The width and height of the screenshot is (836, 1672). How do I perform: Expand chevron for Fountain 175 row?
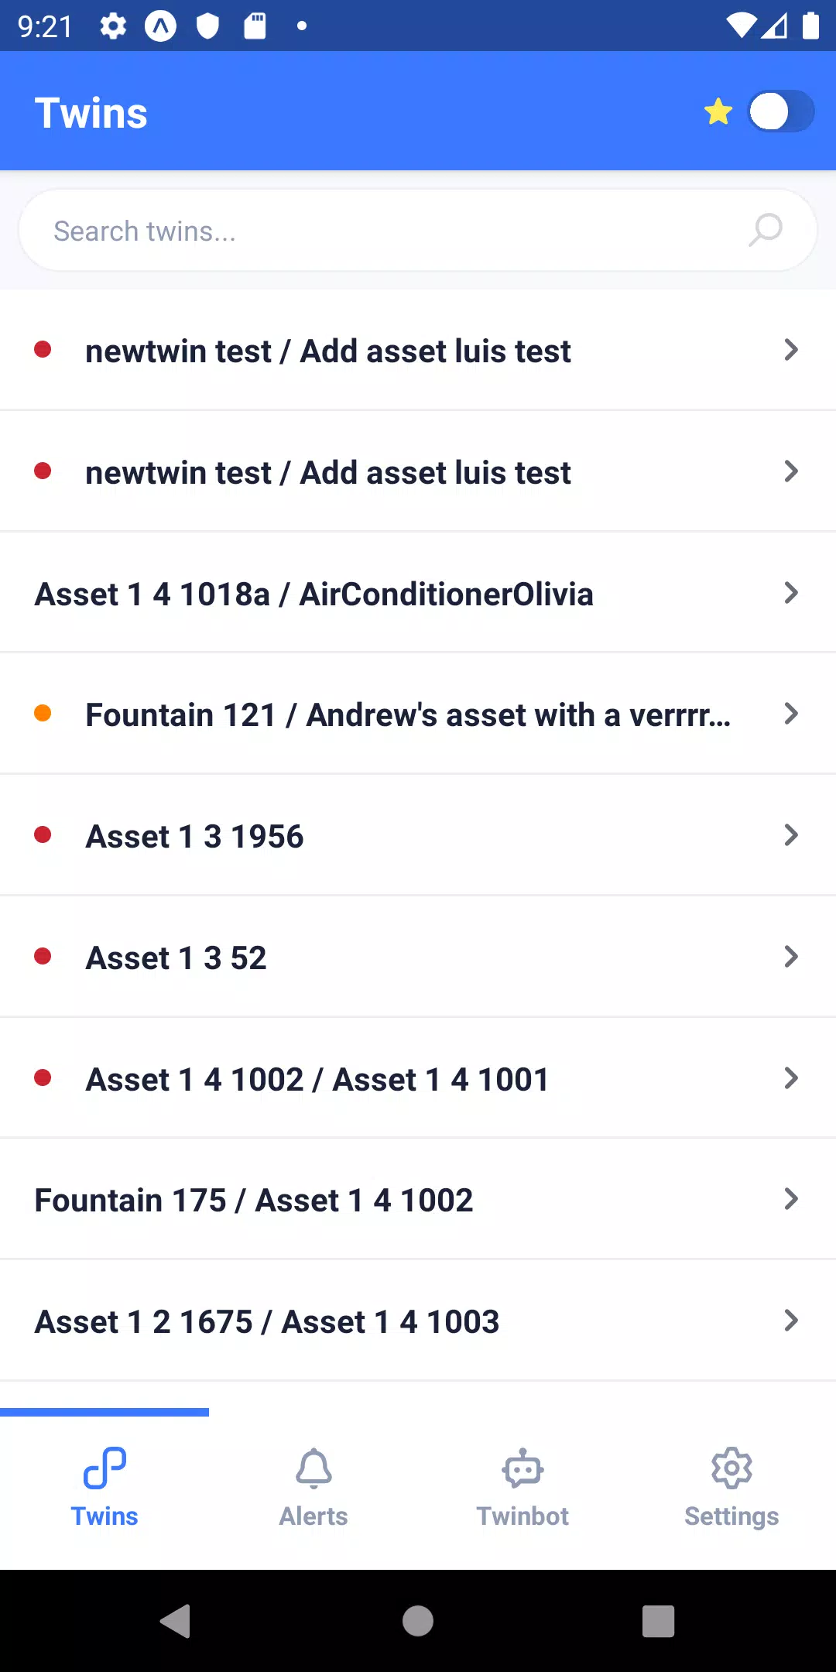791,1199
